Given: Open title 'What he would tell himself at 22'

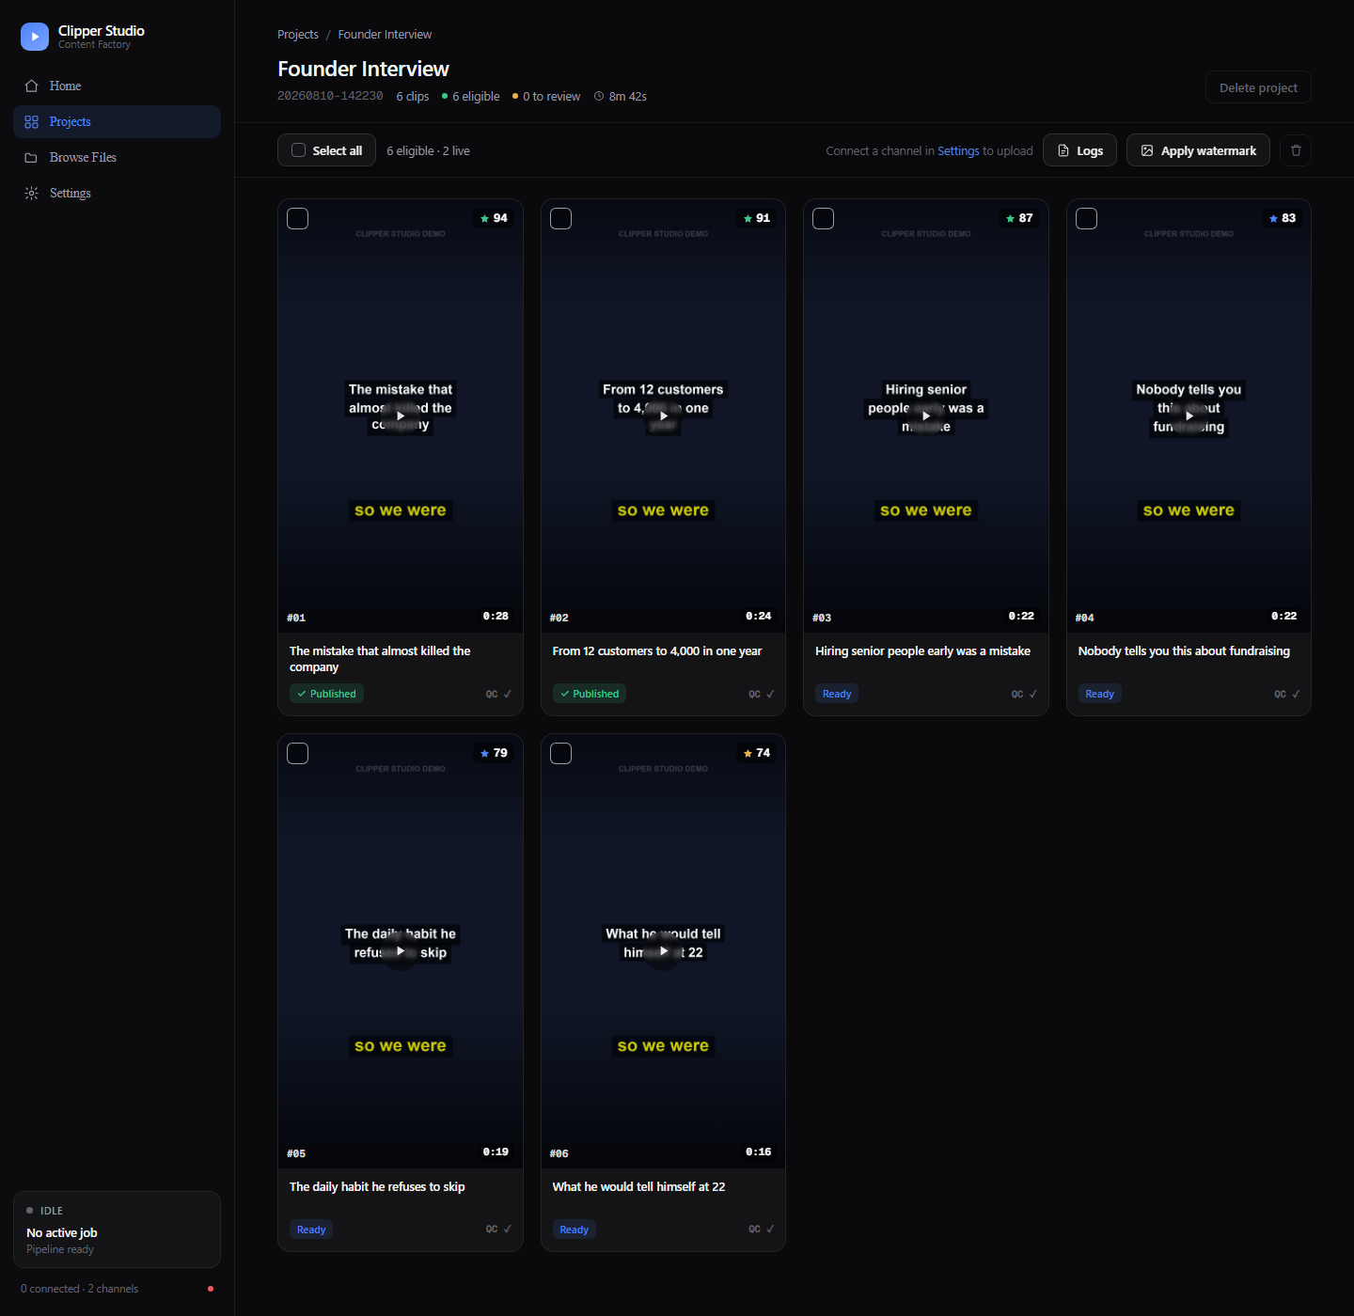Looking at the screenshot, I should [x=638, y=1186].
